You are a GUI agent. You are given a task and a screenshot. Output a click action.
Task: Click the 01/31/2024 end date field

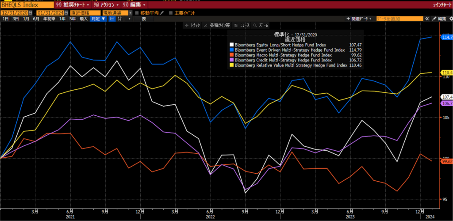[51, 13]
